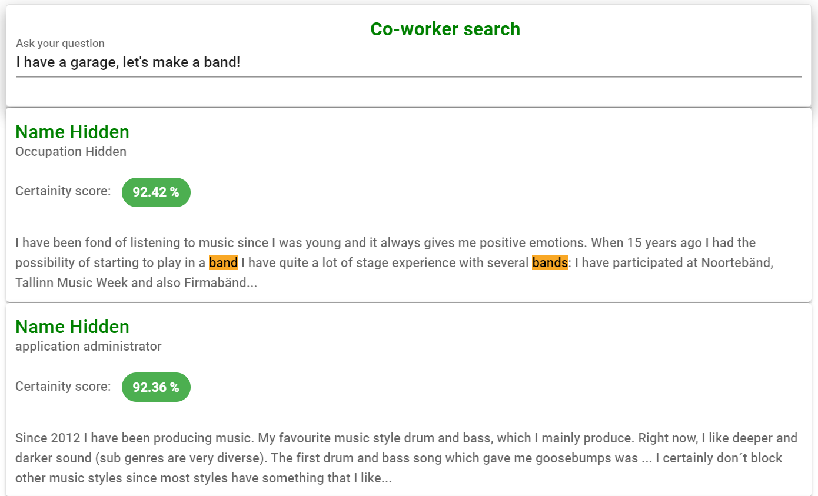Screen dimensions: 818x496
Task: Click the Certainity score label beside 92.36 %
Action: [63, 386]
